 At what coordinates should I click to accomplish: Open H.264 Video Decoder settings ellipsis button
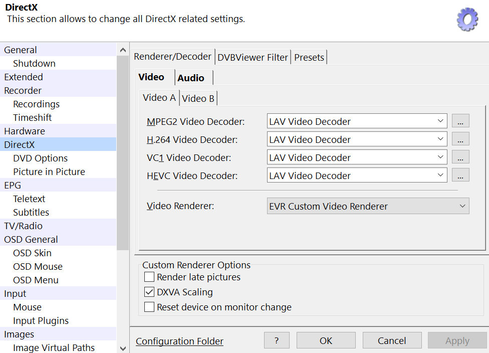tap(460, 139)
